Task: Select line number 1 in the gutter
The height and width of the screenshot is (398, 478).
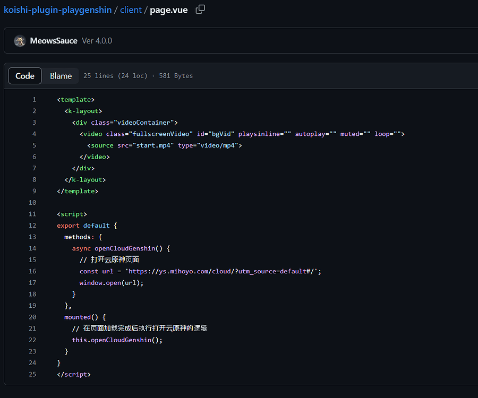Action: point(34,100)
